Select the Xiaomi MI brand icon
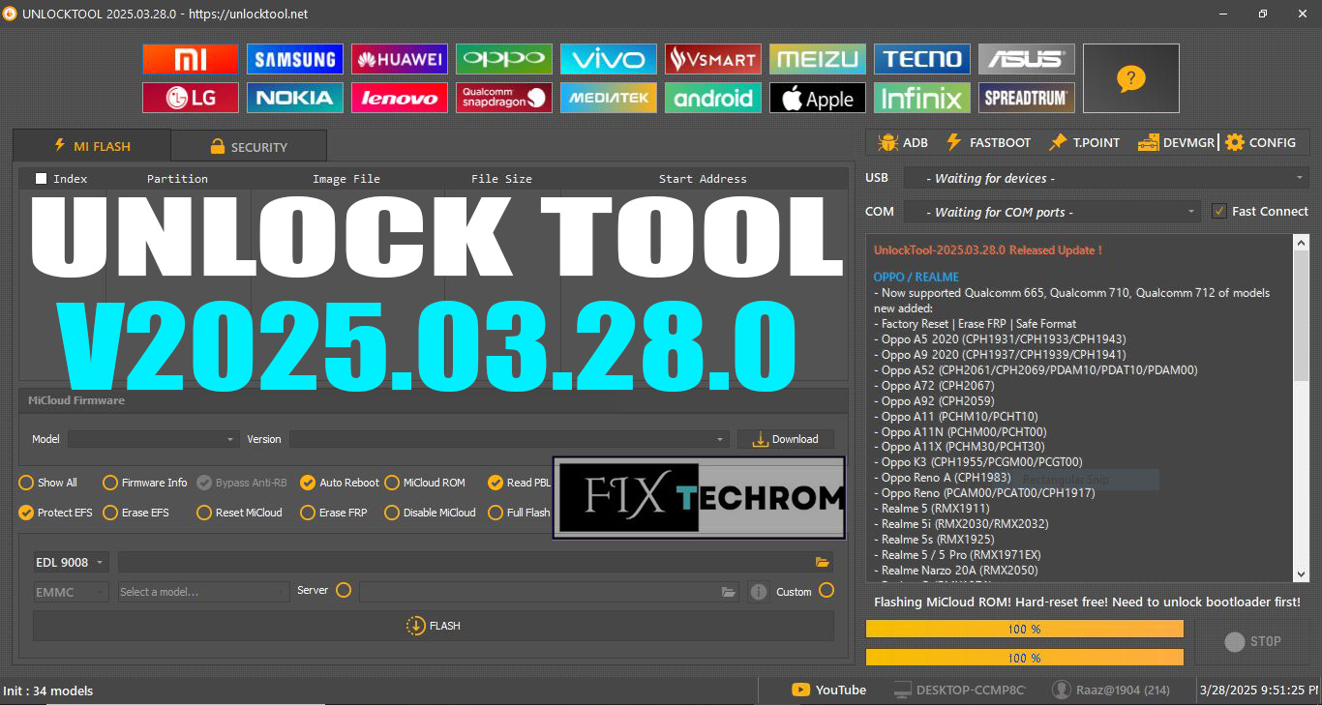The height and width of the screenshot is (705, 1322). [191, 59]
